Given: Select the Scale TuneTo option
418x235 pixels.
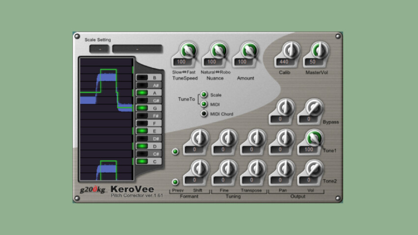Looking at the screenshot, I should 204,95.
